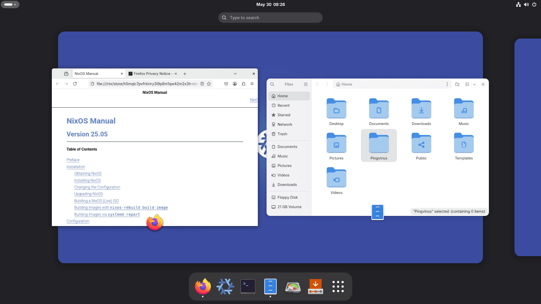Click Firefox back arrow
541x304 pixels.
[57, 84]
